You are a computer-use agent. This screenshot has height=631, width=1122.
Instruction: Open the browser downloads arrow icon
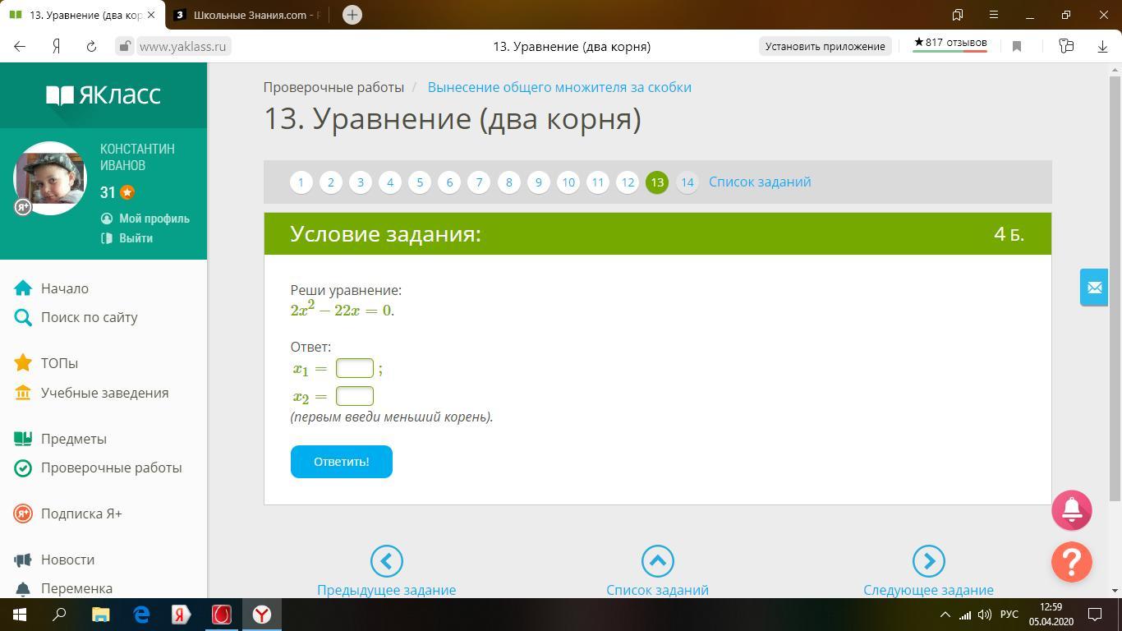point(1102,46)
